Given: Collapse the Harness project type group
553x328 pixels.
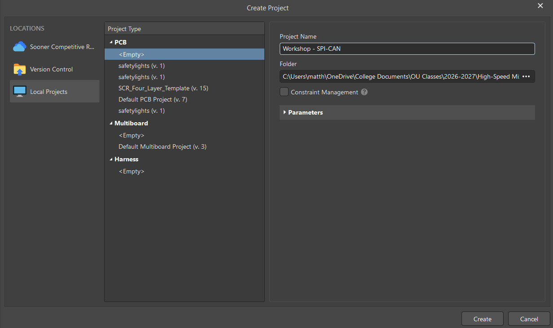Looking at the screenshot, I should click(111, 159).
